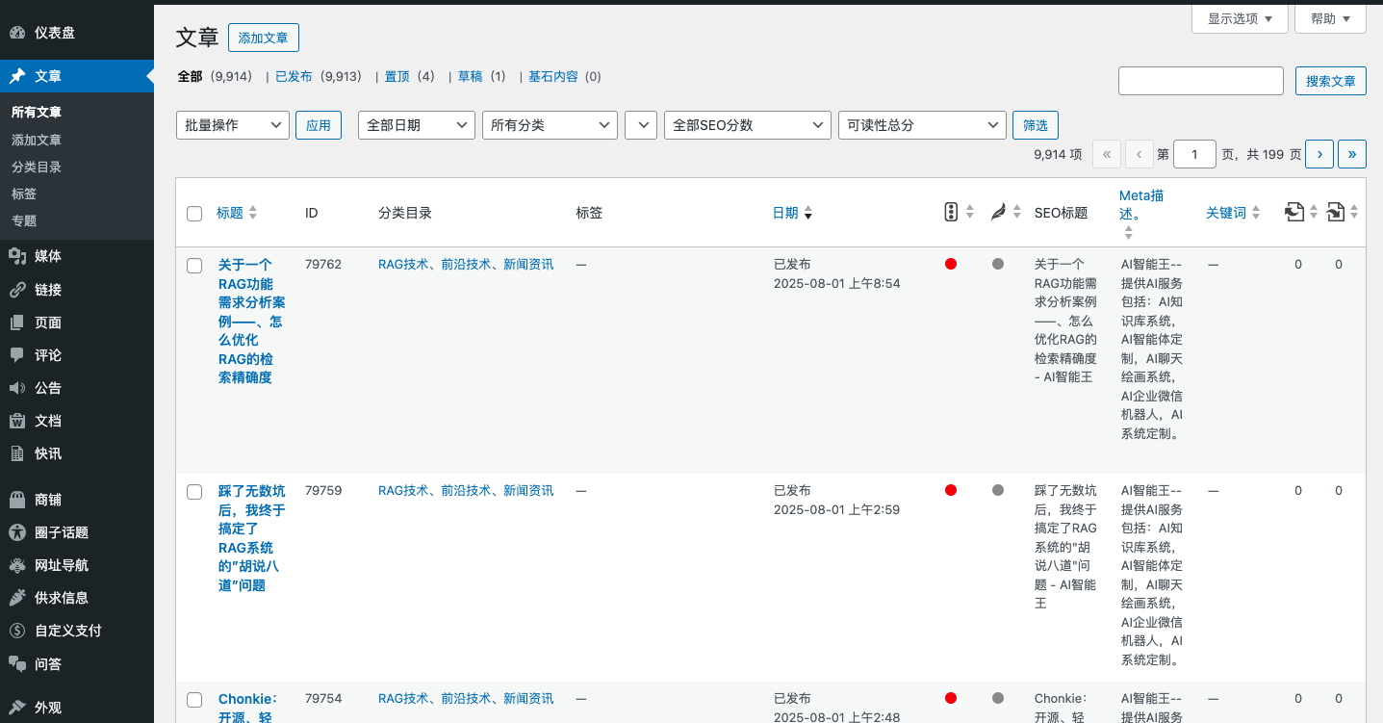Viewport: 1383px width, 723px height.
Task: Click the 问答 chat icon
Action: tap(17, 663)
